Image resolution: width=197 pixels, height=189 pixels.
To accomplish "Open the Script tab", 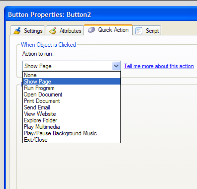I will click(x=147, y=30).
